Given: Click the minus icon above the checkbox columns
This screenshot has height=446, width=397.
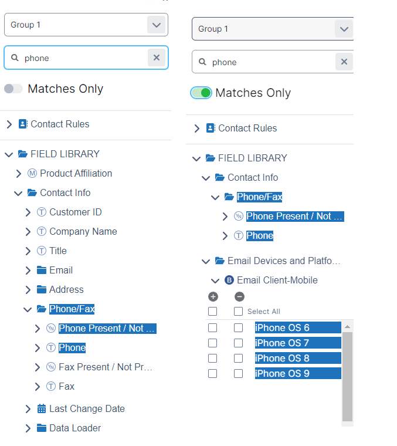Looking at the screenshot, I should click(239, 297).
